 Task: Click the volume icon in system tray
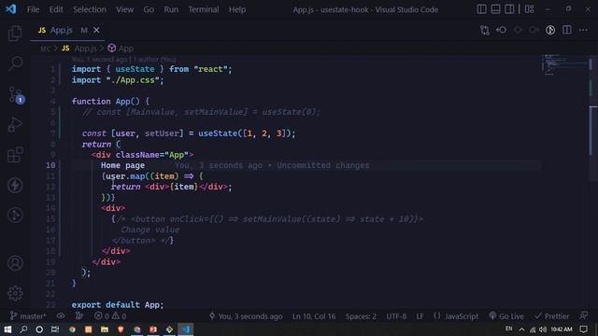[x=543, y=329]
